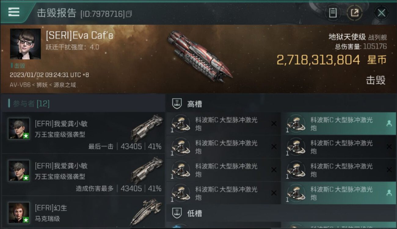Image resolution: width=397 pixels, height=229 pixels.
Task: Select the low slot shield icon
Action: click(177, 213)
